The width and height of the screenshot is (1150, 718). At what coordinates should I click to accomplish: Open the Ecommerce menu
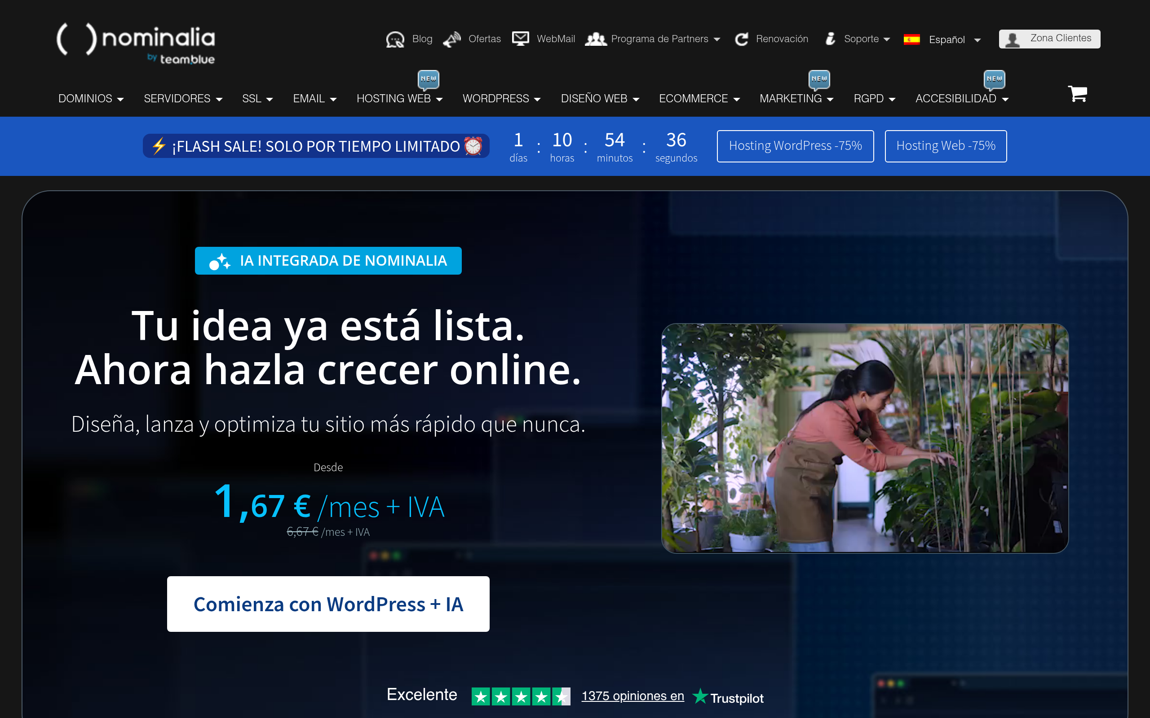tap(699, 99)
